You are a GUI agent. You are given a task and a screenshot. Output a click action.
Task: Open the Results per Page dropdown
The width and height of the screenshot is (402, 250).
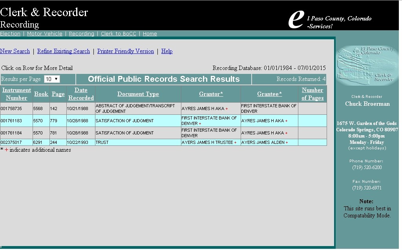pyautogui.click(x=52, y=79)
